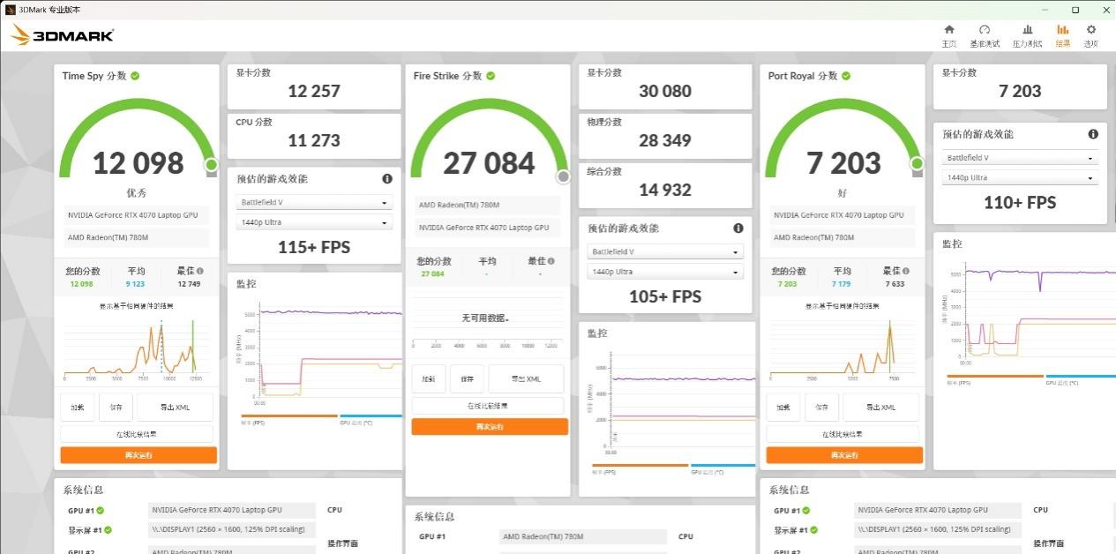Screen dimensions: 1116x554
Task: Open info icon for Port Royal 预估的游戏效能
Action: [x=1093, y=134]
